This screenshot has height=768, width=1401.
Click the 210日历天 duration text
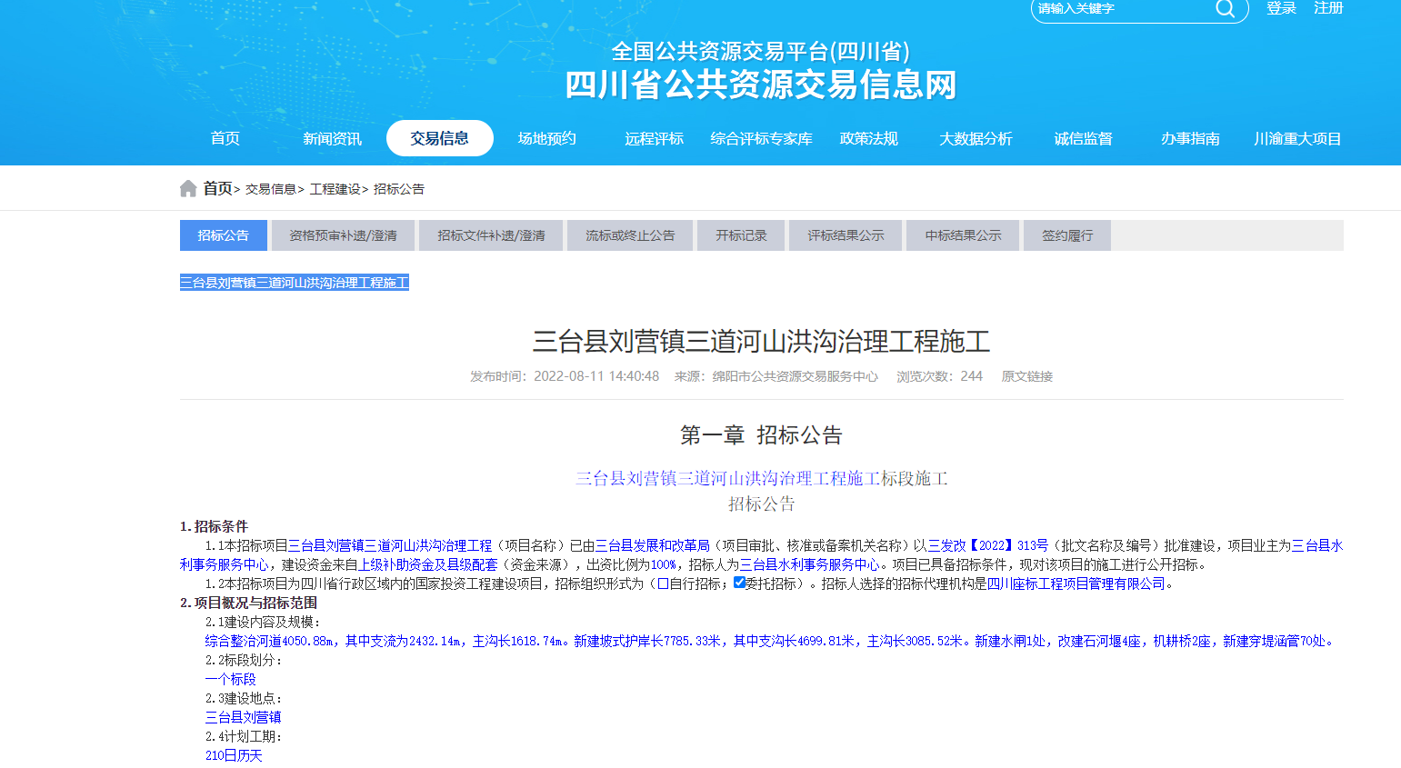pyautogui.click(x=234, y=755)
